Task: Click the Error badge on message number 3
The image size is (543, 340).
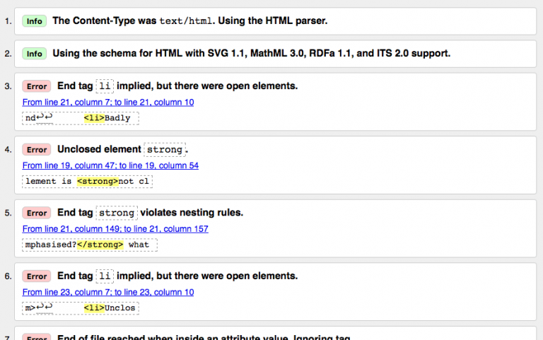Action: [x=37, y=86]
